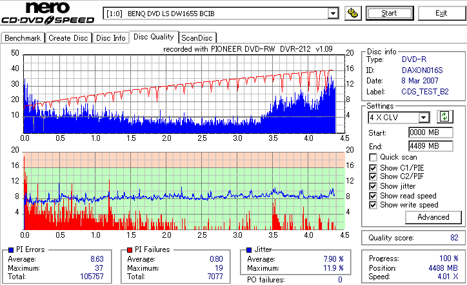
Task: Uncheck Show write speed
Action: click(373, 205)
